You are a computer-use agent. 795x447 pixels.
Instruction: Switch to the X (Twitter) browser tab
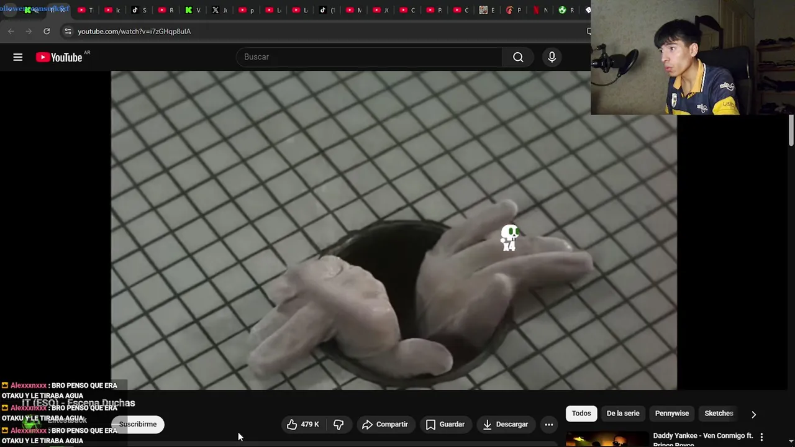coord(219,10)
